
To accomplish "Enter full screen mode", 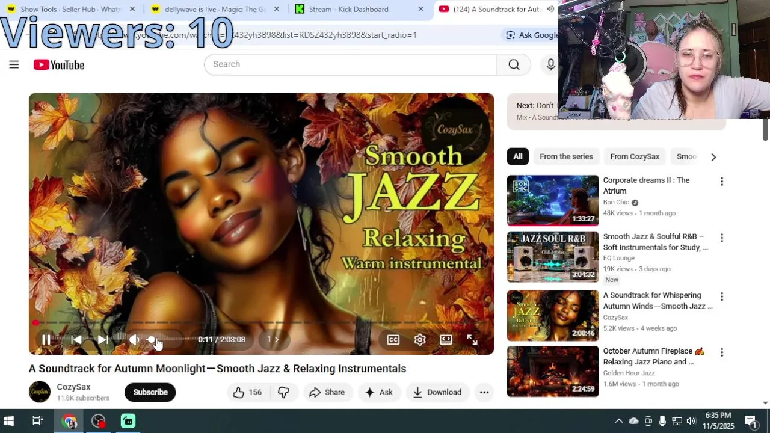I will (x=472, y=340).
